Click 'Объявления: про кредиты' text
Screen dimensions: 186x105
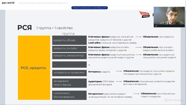[158, 37]
